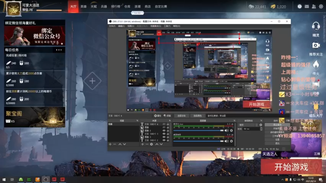Remove source with OBS sources minus button
The image size is (326, 183).
pyautogui.click(x=147, y=144)
